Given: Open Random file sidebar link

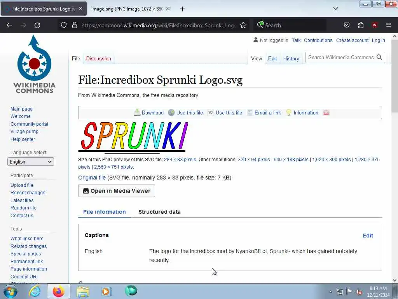Looking at the screenshot, I should point(23,208).
